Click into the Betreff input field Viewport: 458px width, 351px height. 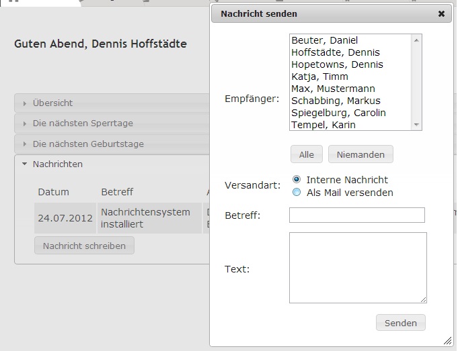[x=356, y=215]
